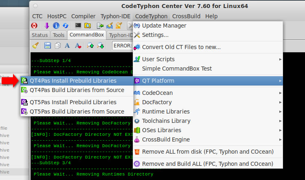
Task: Open Settings... menu entry
Action: click(x=208, y=35)
